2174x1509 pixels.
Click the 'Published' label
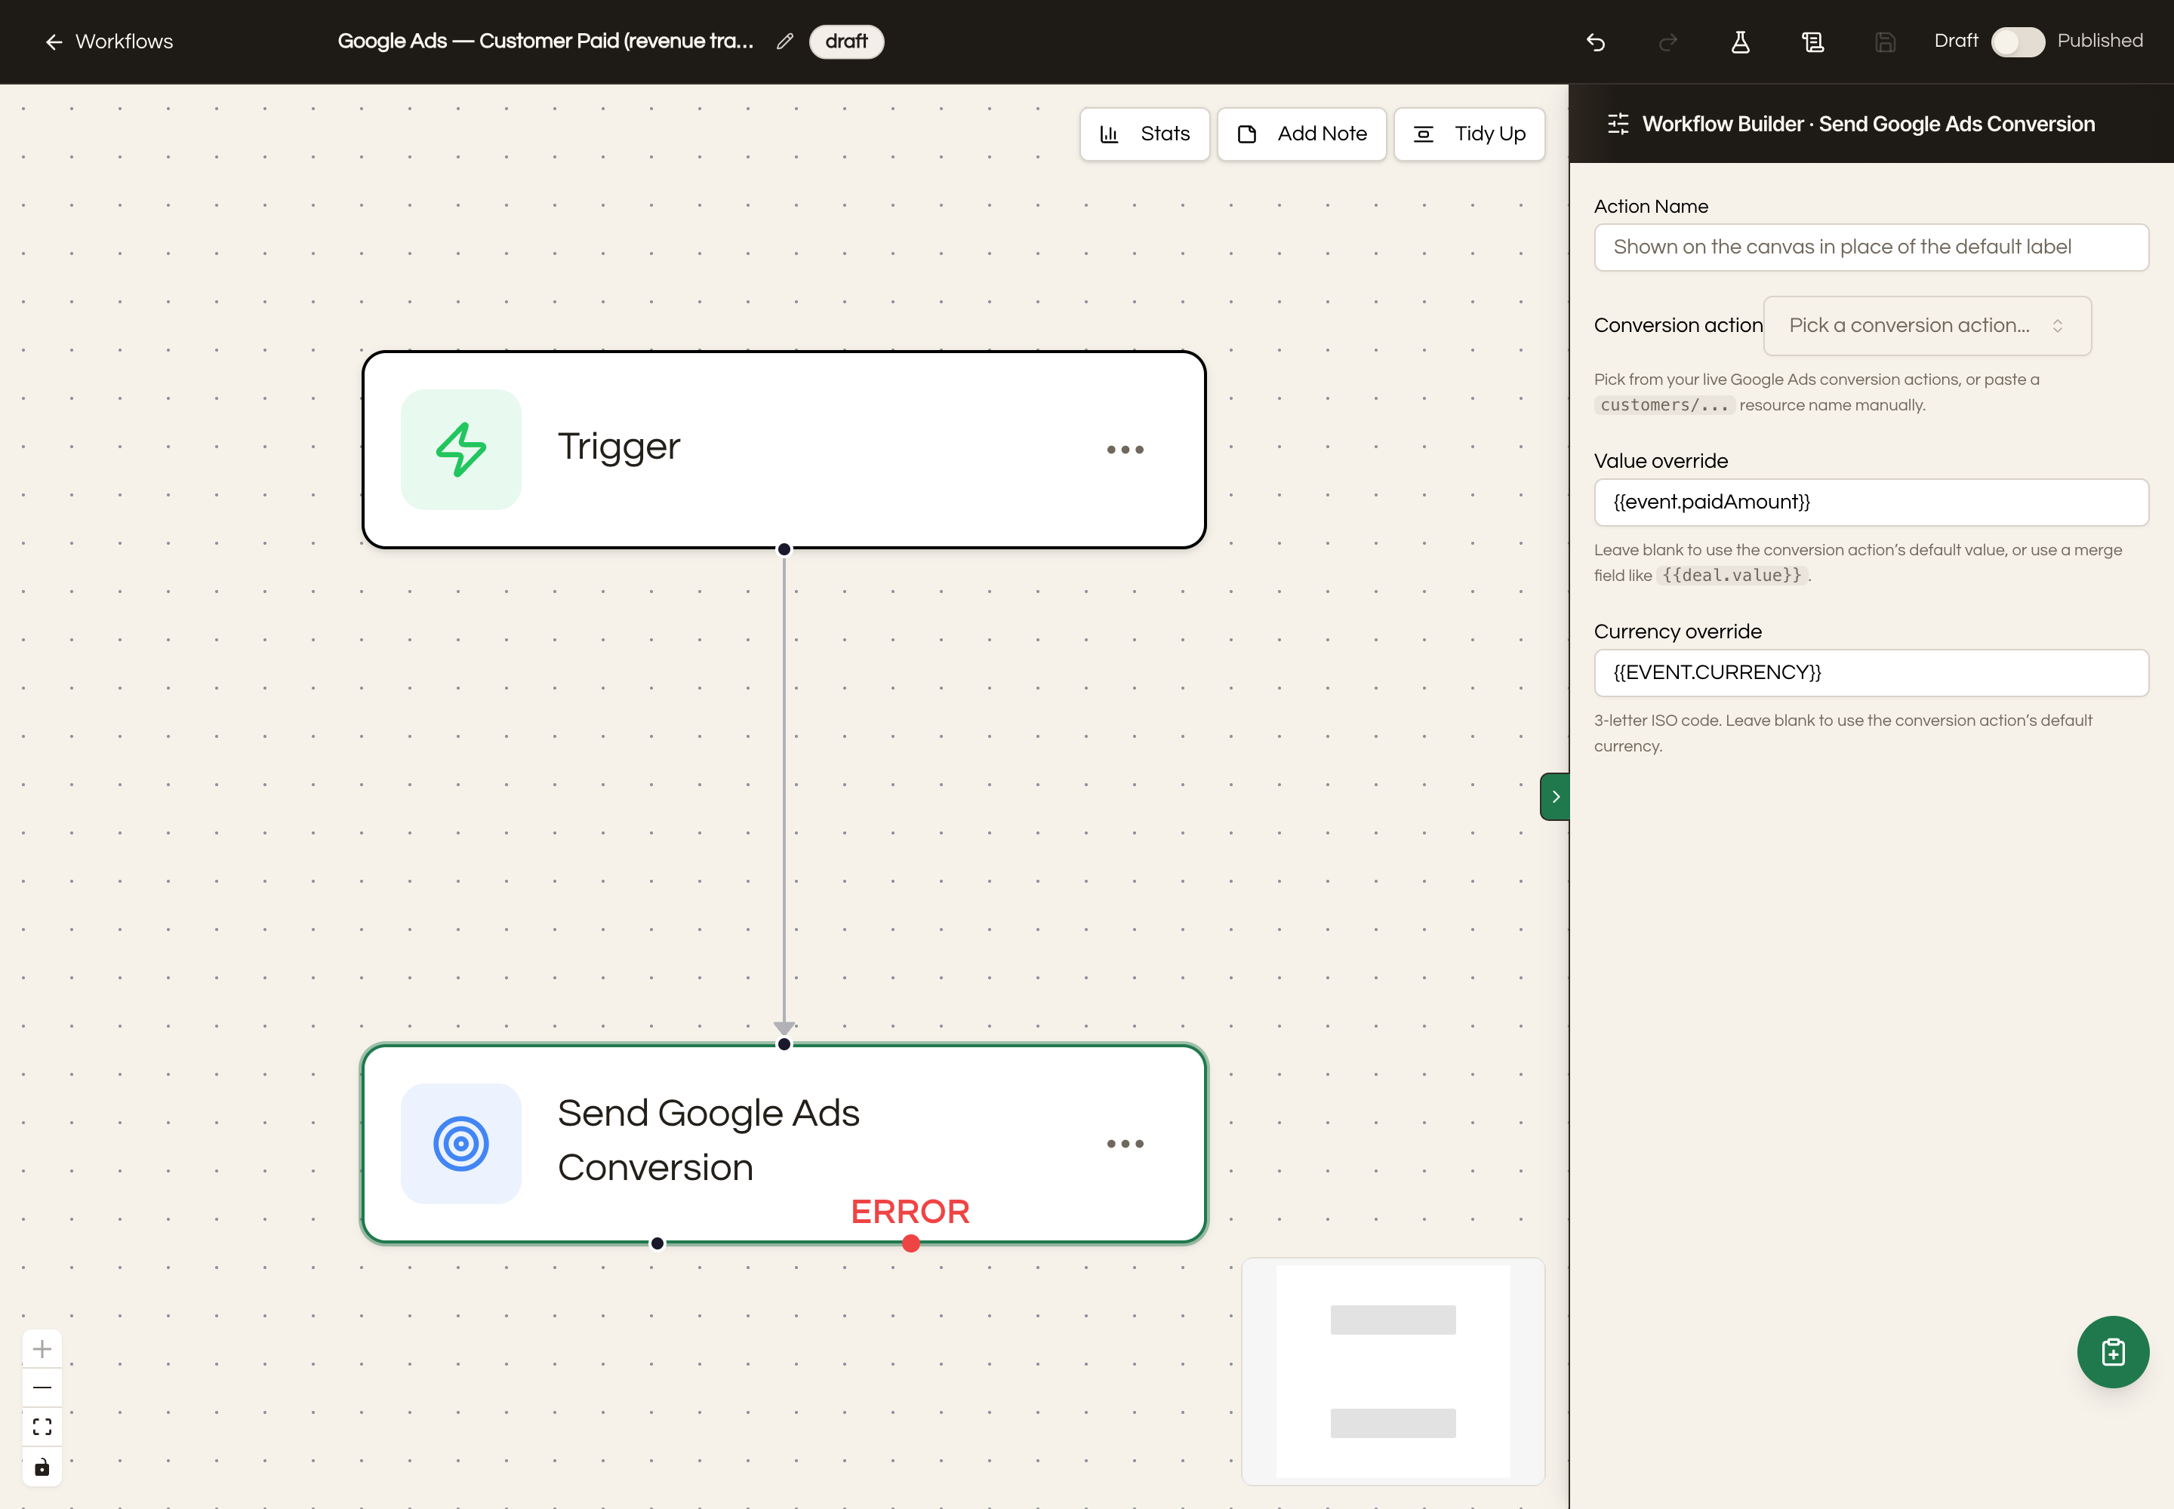click(2099, 41)
